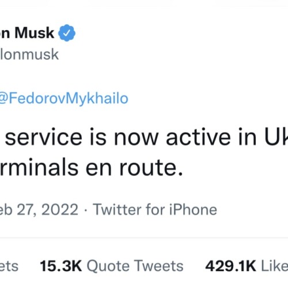Viewport: 288px width, 288px height.
Task: Click the 429.1K number
Action: 230,266
